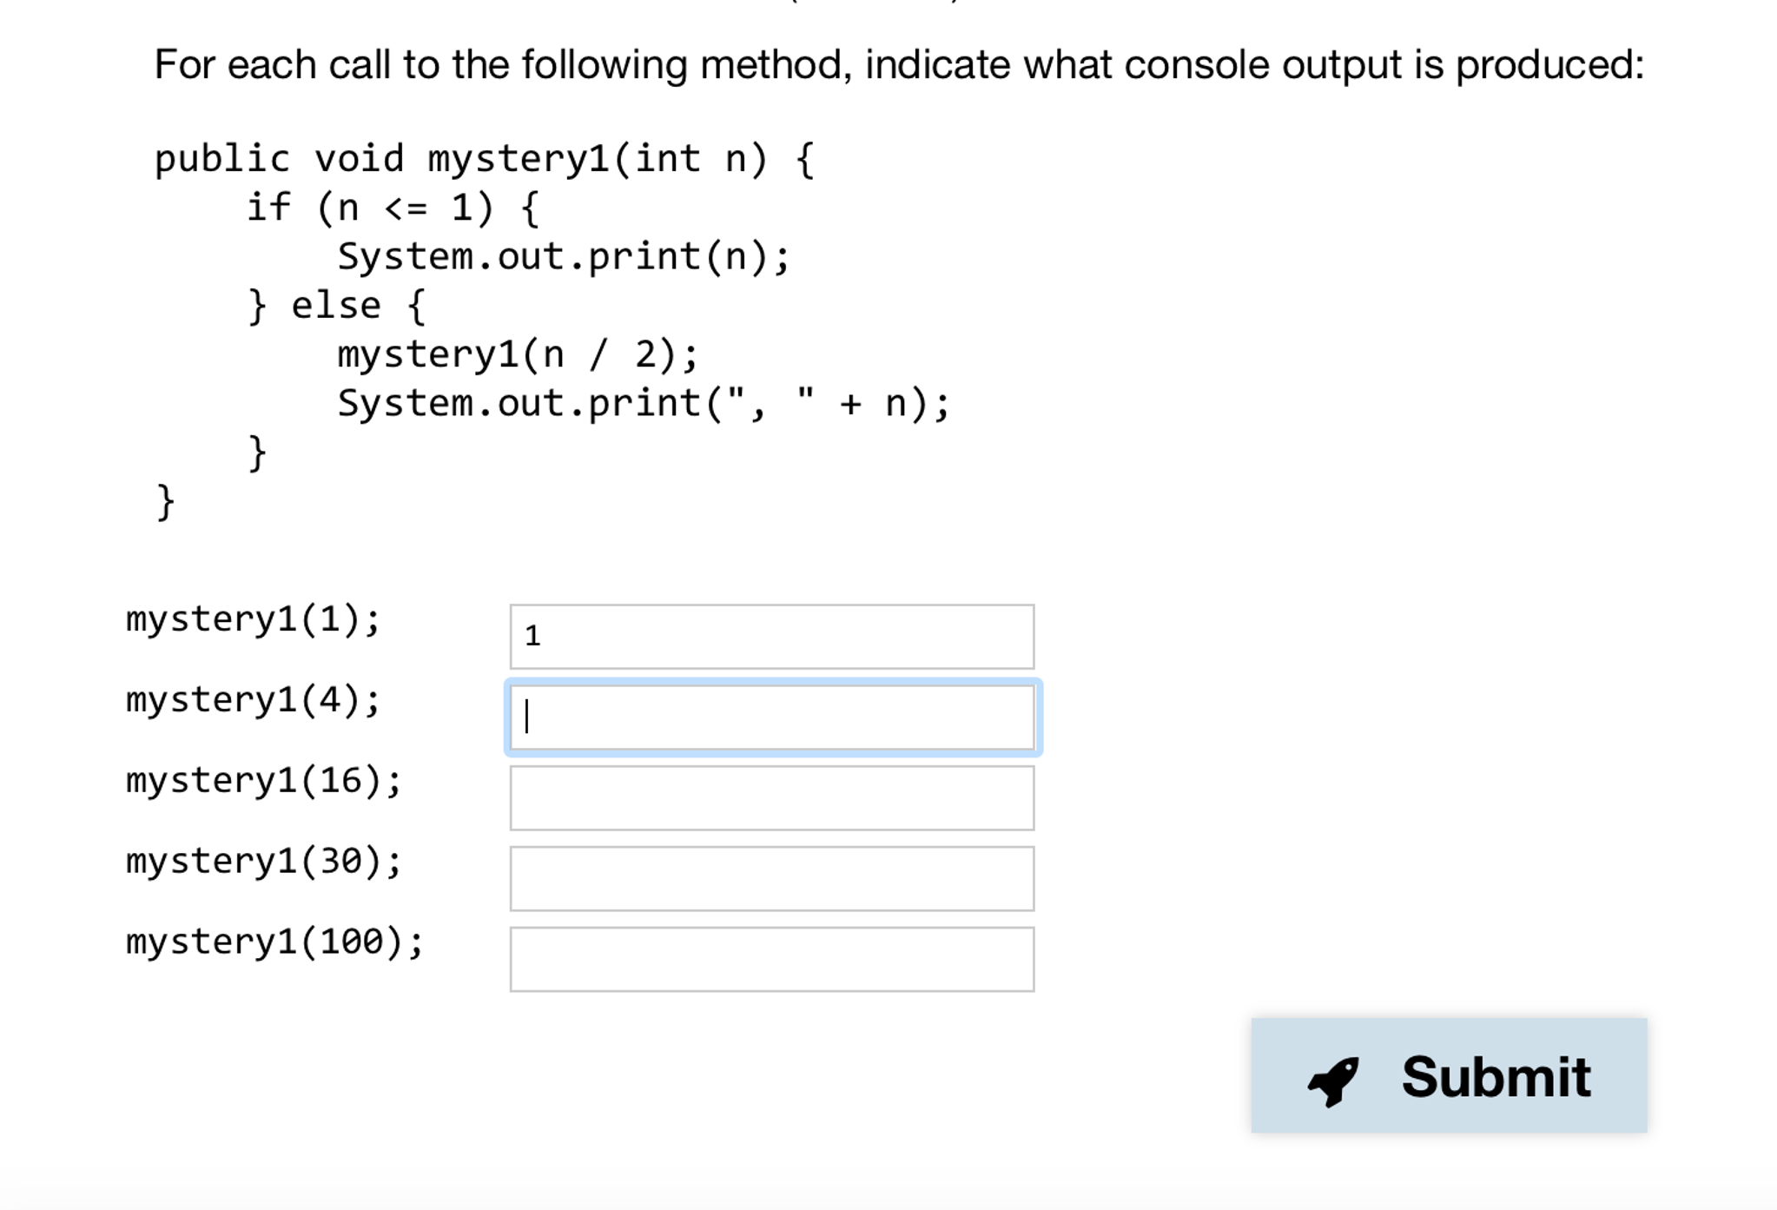Viewport: 1777px width, 1210px height.
Task: Click the answer field for mystery1(100)
Action: click(771, 957)
